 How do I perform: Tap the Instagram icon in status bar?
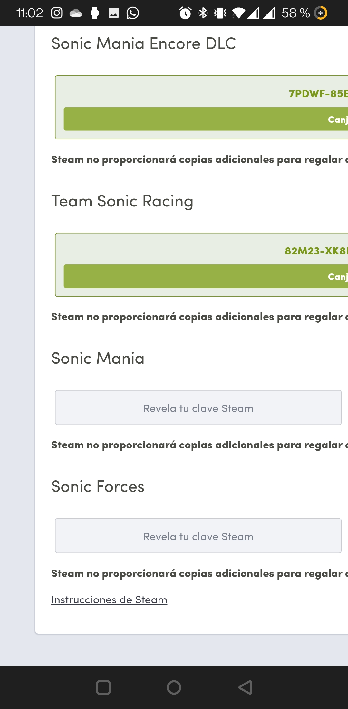57,13
